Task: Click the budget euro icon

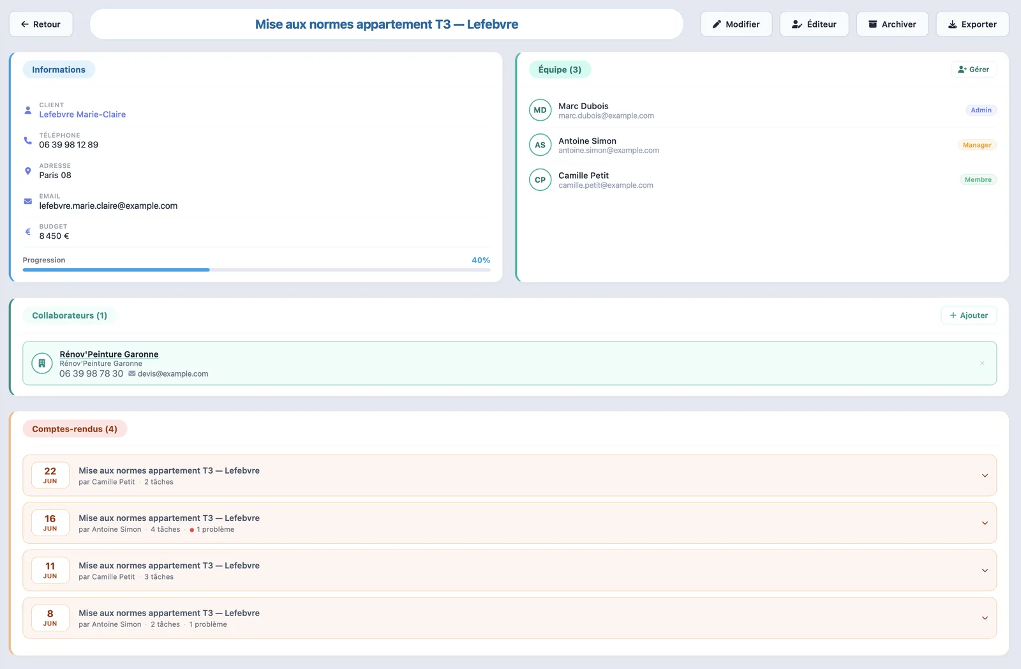Action: coord(28,232)
